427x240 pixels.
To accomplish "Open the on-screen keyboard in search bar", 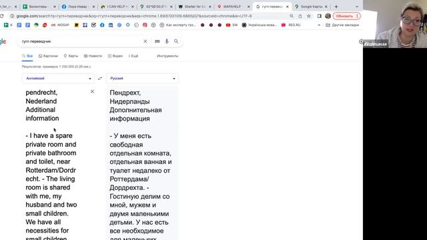I will point(157,41).
